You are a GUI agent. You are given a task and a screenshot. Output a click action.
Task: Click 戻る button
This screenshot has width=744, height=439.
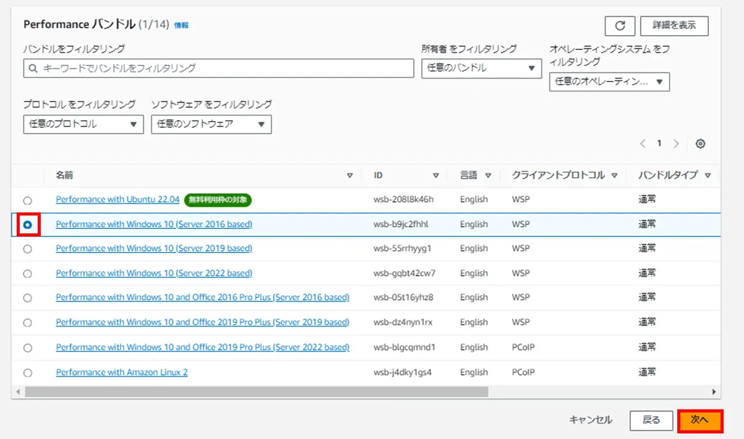[651, 420]
